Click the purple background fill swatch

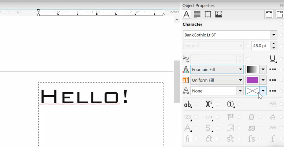[252, 80]
